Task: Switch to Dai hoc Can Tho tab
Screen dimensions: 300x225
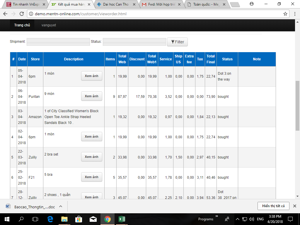Action: point(115,4)
